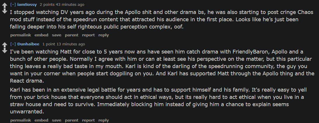319x123 pixels.
Task: Click embed under iamSossy's comment
Action: point(42,35)
